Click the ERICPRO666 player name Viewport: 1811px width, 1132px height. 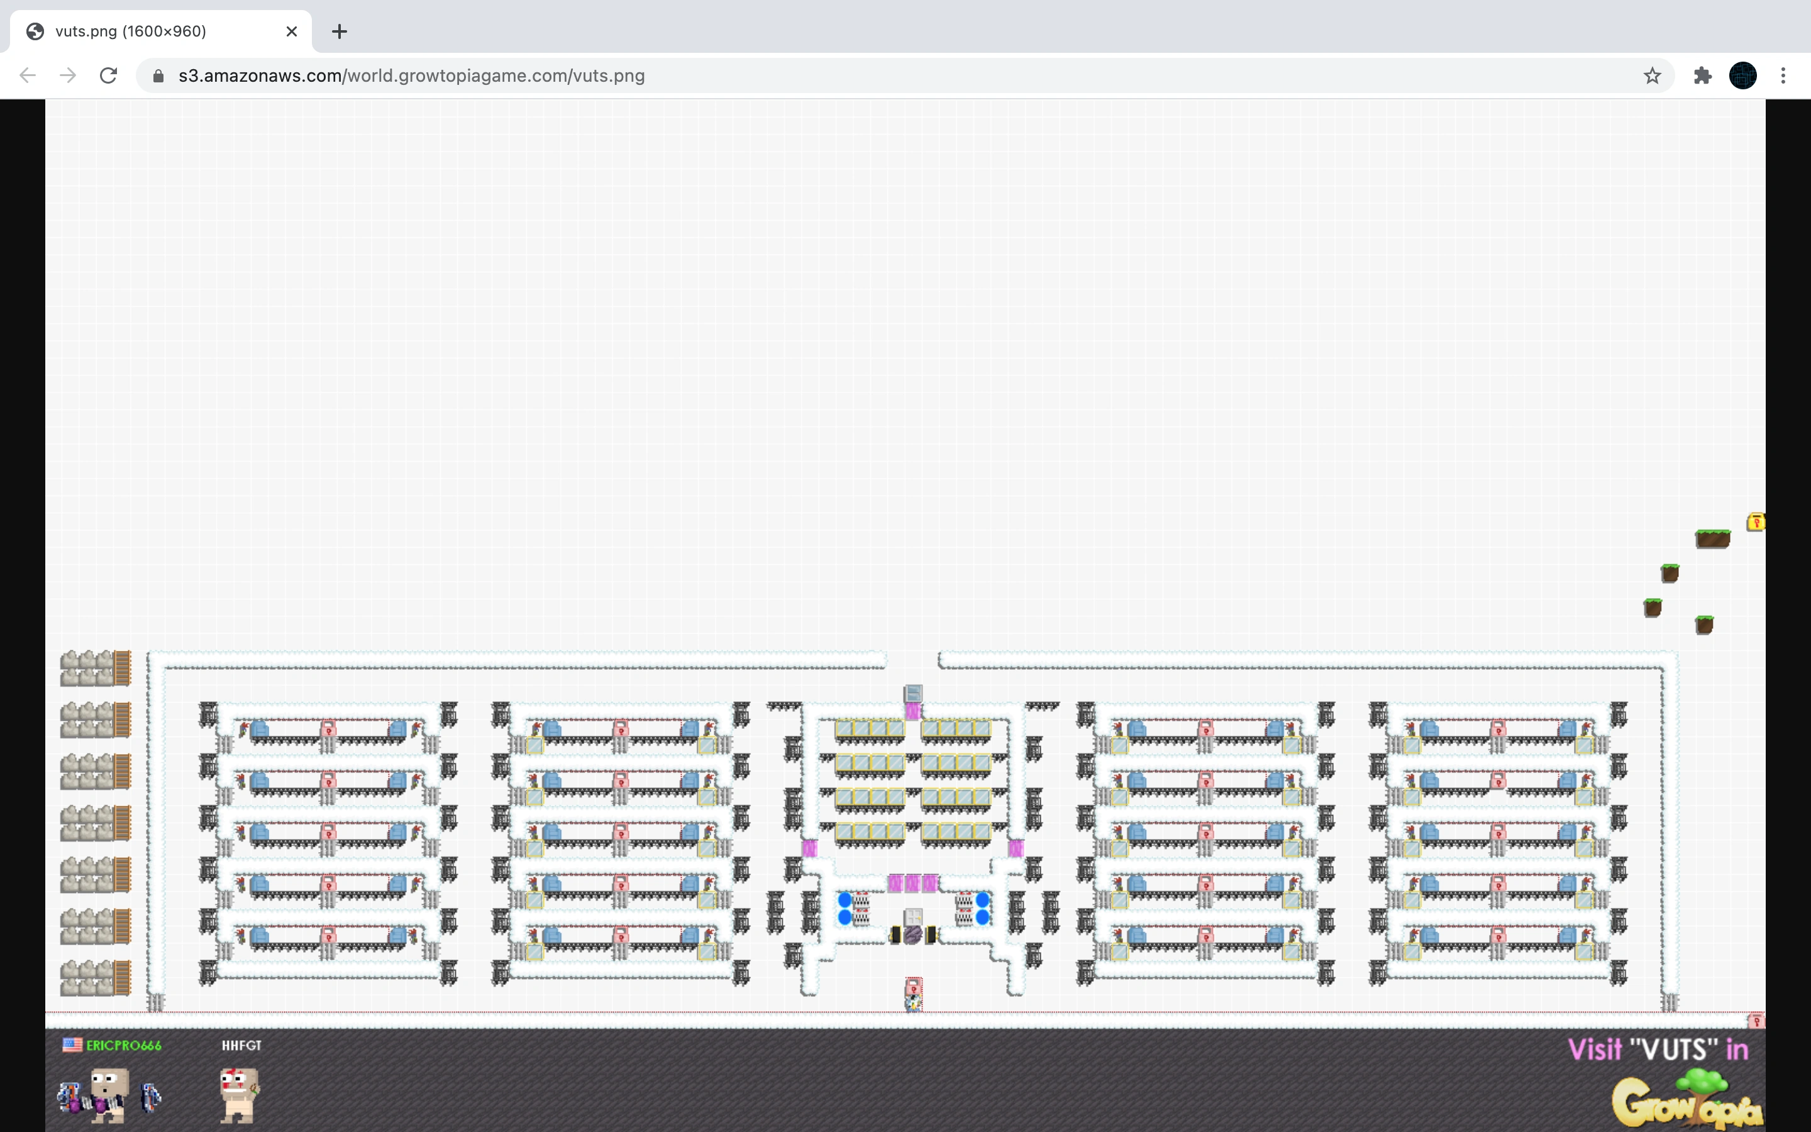point(123,1045)
